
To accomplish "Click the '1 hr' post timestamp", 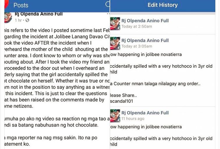I will click(18, 20).
